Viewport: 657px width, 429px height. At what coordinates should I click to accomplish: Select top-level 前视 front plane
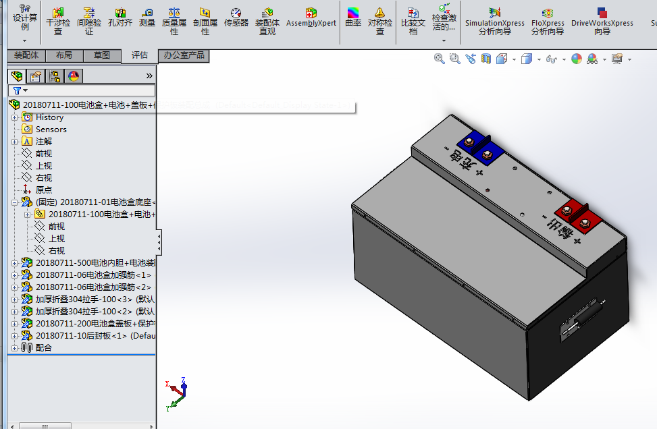(x=37, y=154)
